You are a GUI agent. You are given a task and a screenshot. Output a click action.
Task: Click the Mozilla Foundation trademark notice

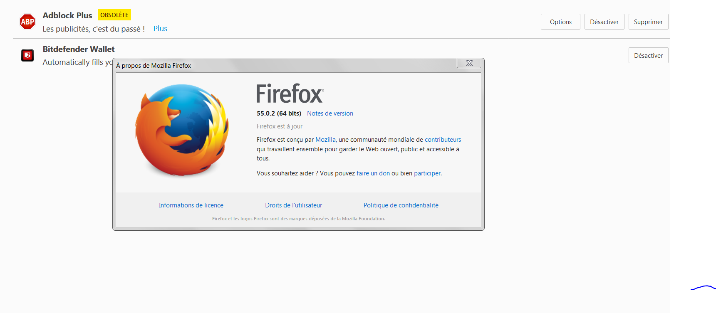(x=299, y=219)
